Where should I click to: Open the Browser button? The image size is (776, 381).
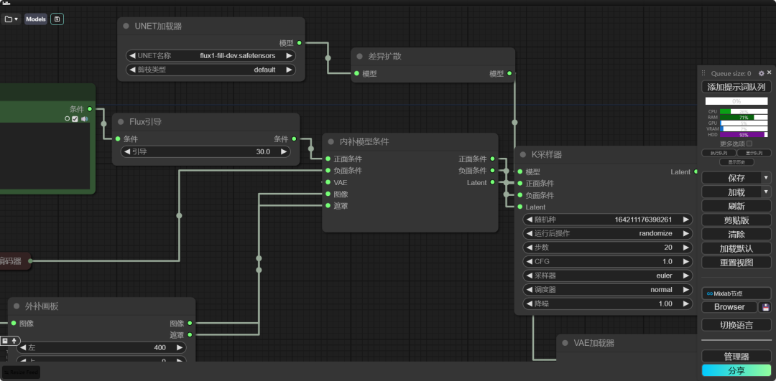click(729, 307)
